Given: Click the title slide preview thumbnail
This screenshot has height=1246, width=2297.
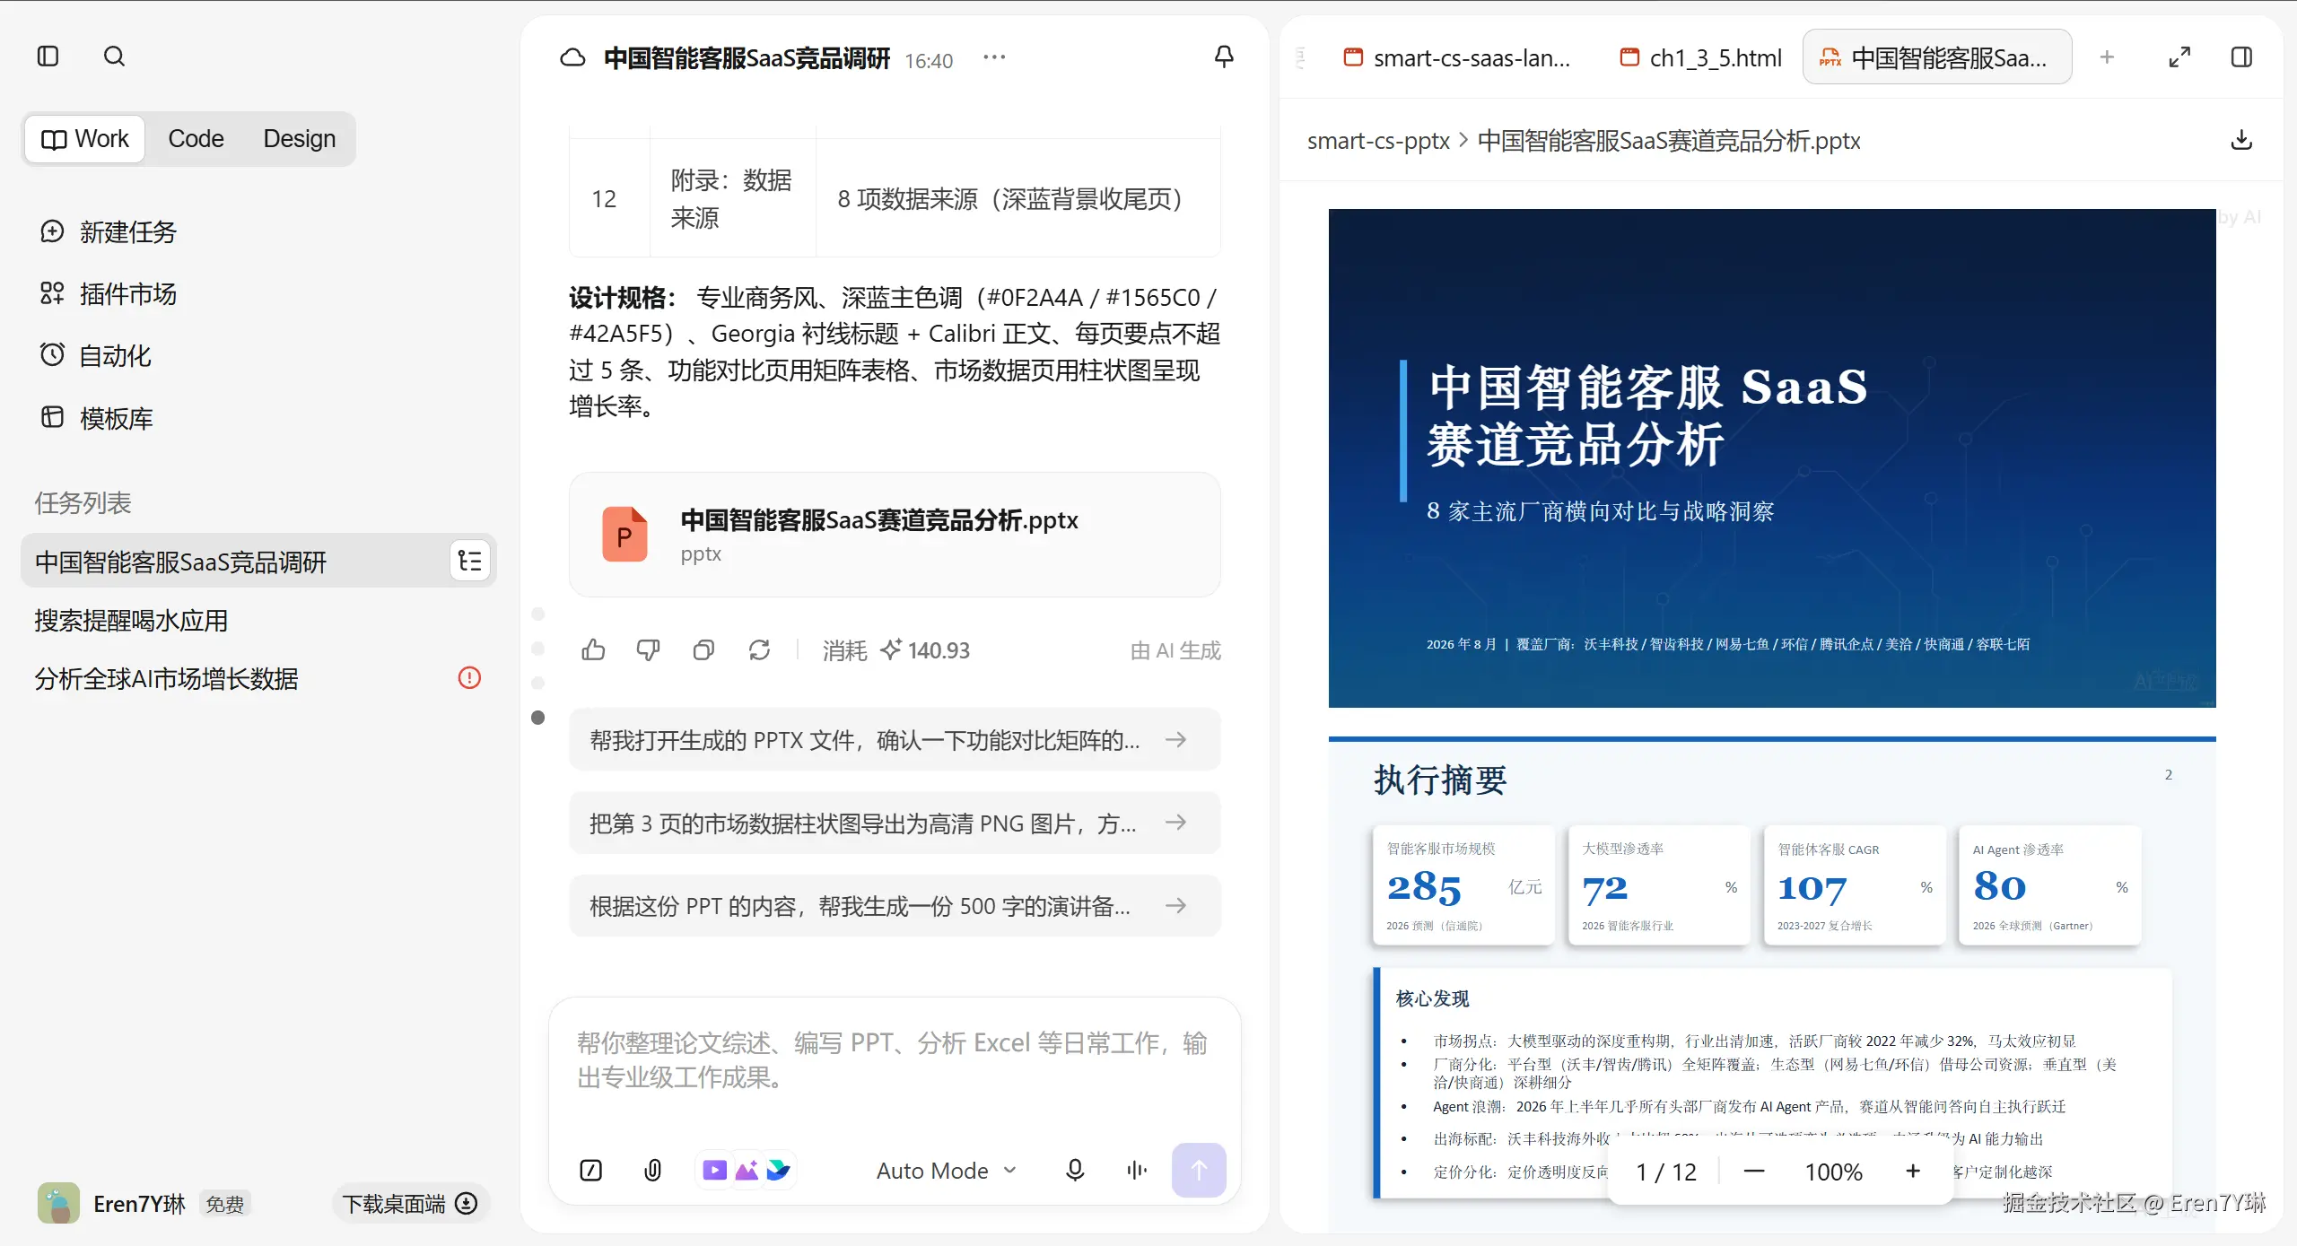Looking at the screenshot, I should pyautogui.click(x=1772, y=458).
